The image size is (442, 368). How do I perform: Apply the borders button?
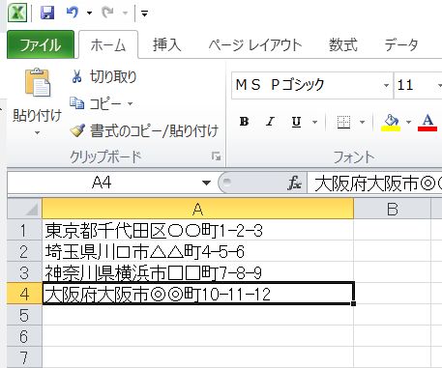(343, 122)
